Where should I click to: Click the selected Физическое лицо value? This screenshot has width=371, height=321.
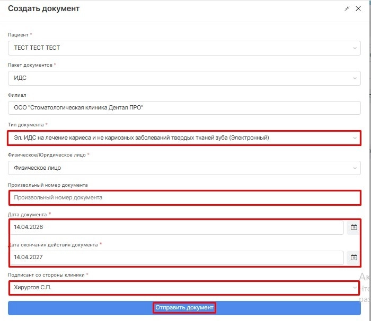[37, 168]
